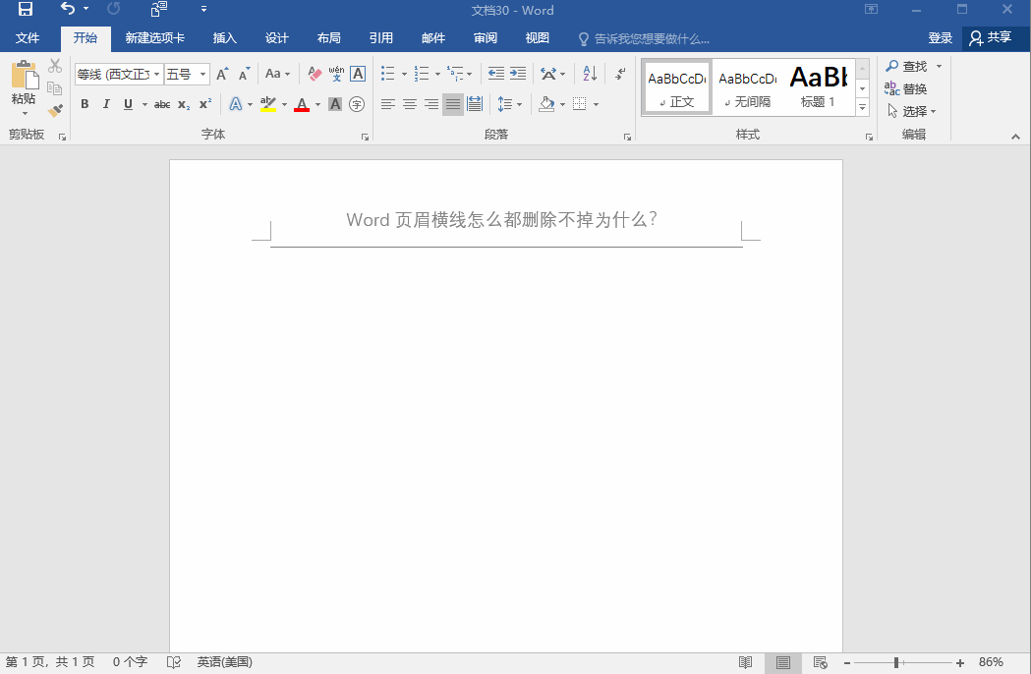This screenshot has width=1031, height=674.
Task: Apply strikethrough formatting
Action: click(x=162, y=104)
